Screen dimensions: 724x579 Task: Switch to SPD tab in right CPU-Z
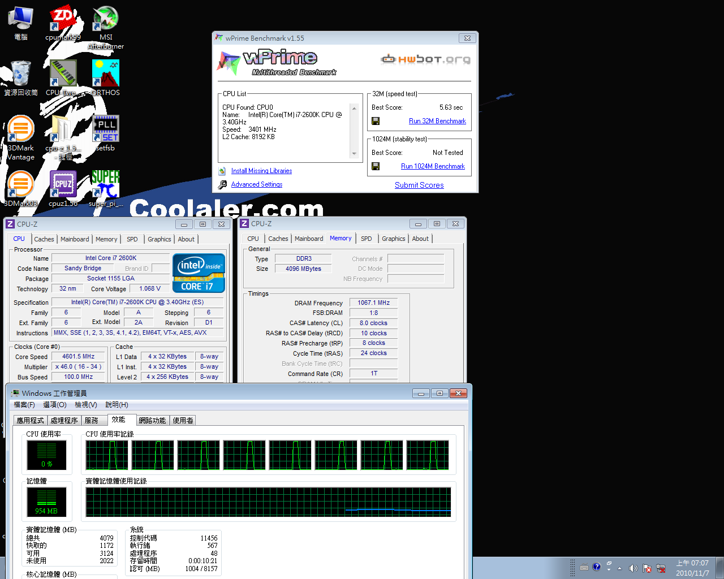(x=367, y=239)
